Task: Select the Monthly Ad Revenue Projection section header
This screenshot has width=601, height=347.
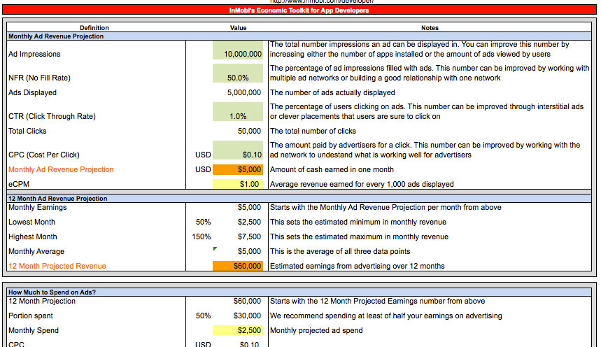Action: [299, 36]
